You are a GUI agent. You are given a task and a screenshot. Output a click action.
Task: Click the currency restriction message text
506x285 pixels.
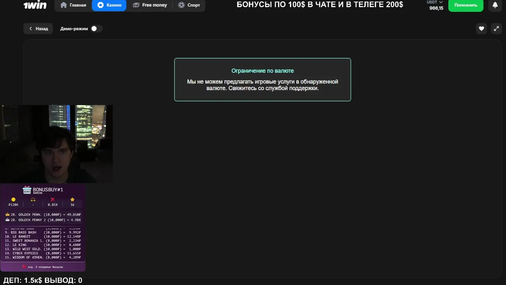coord(262,85)
